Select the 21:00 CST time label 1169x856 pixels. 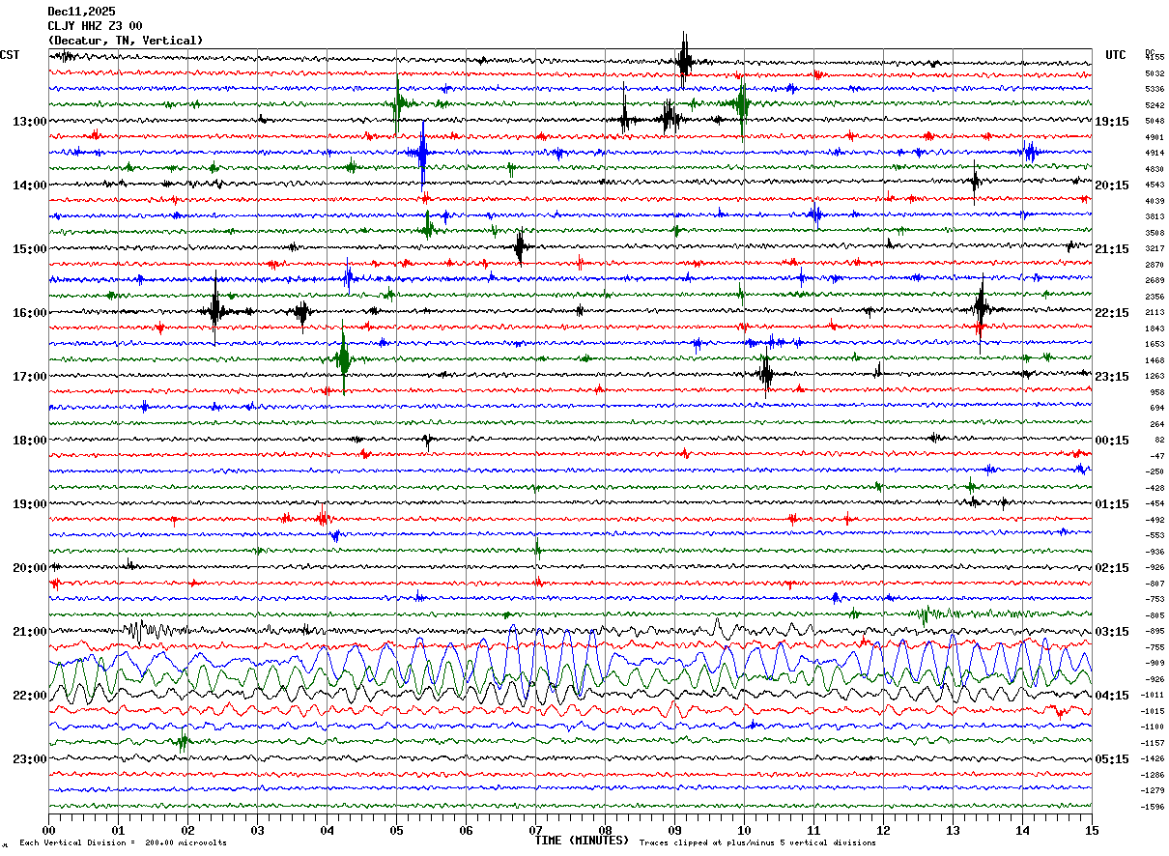30,632
